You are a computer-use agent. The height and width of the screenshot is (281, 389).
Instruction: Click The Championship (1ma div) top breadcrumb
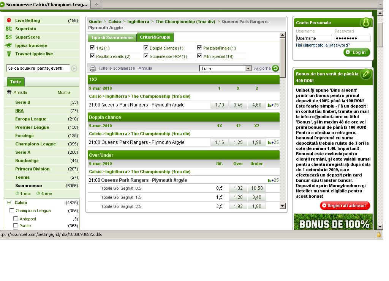click(185, 22)
